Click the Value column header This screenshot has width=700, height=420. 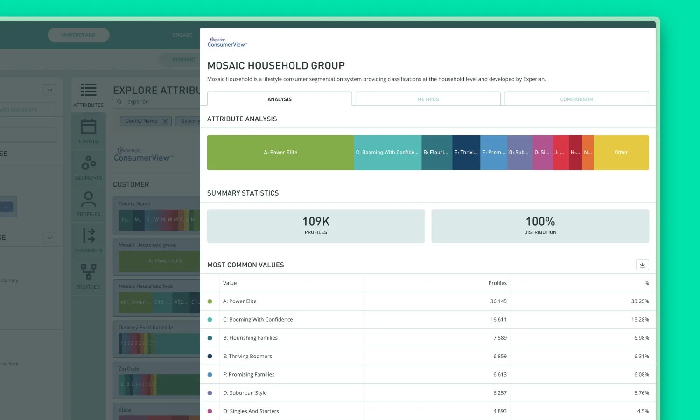[x=230, y=283]
